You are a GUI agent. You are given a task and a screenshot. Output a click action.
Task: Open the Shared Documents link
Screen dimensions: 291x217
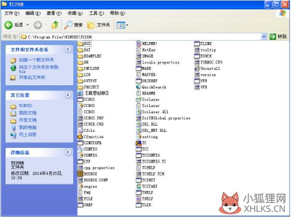coord(27,120)
